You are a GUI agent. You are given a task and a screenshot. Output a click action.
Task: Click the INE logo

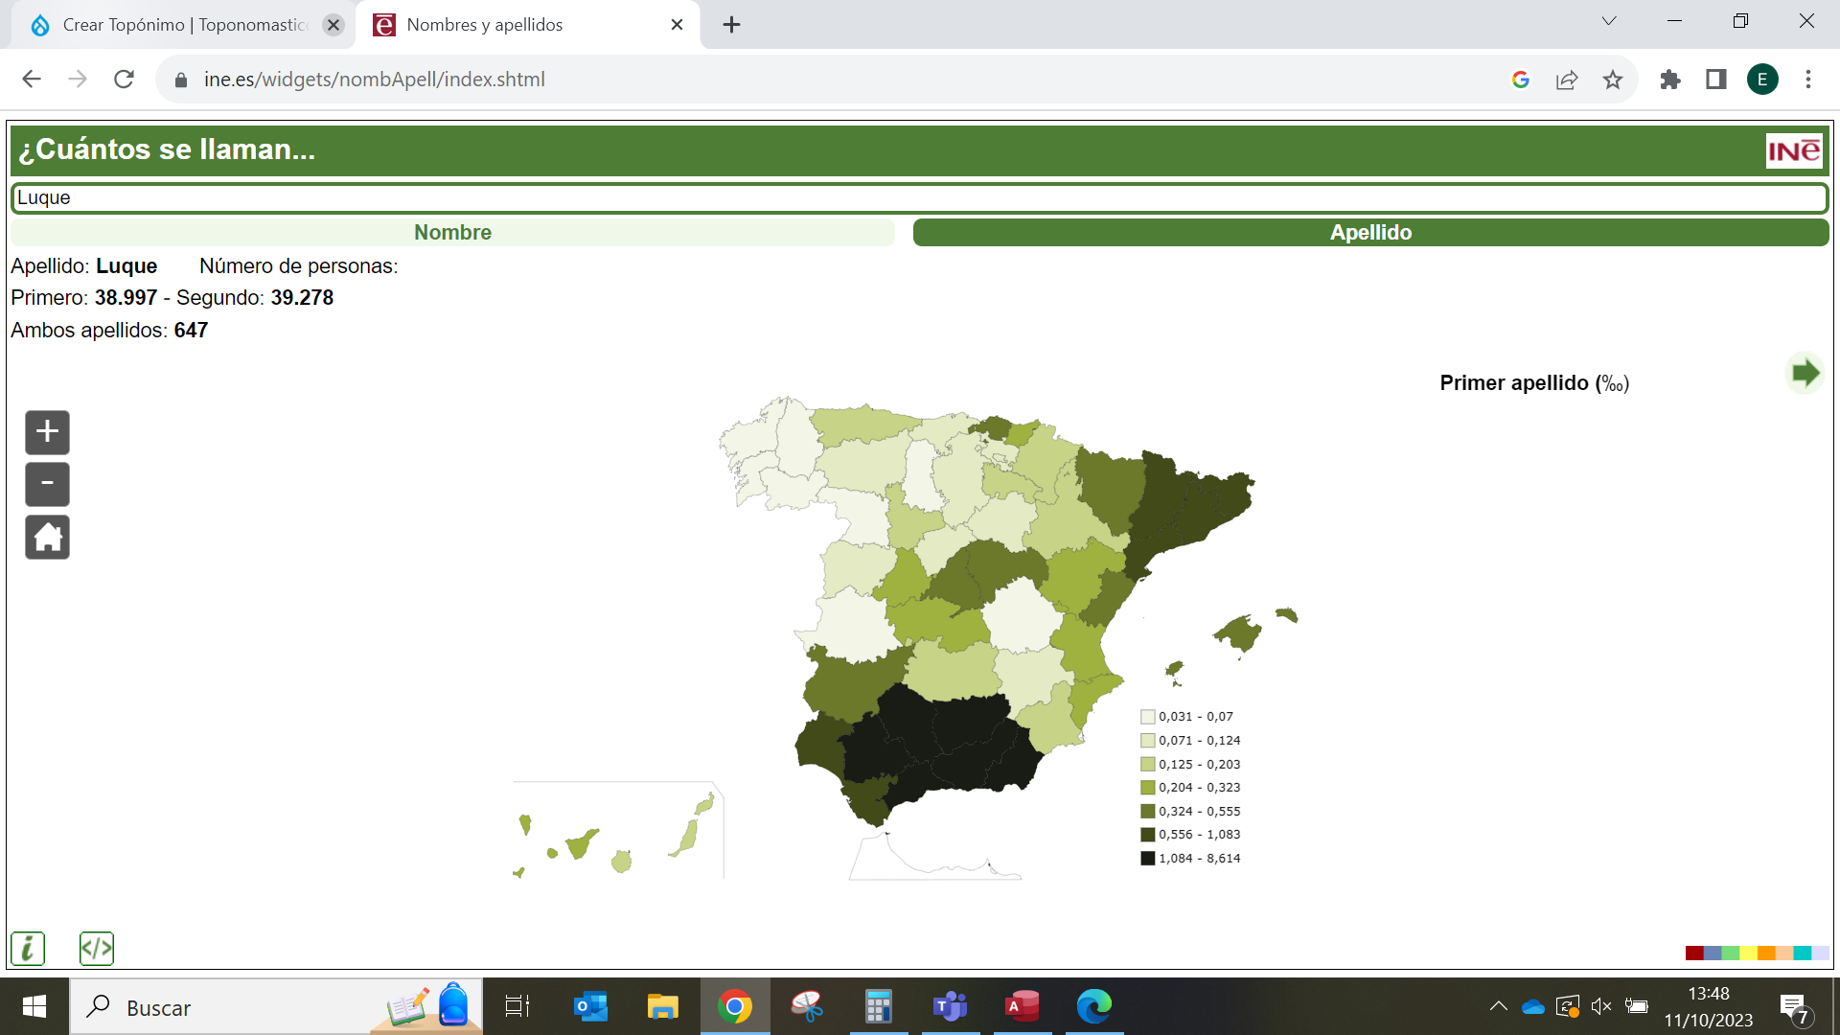tap(1794, 149)
